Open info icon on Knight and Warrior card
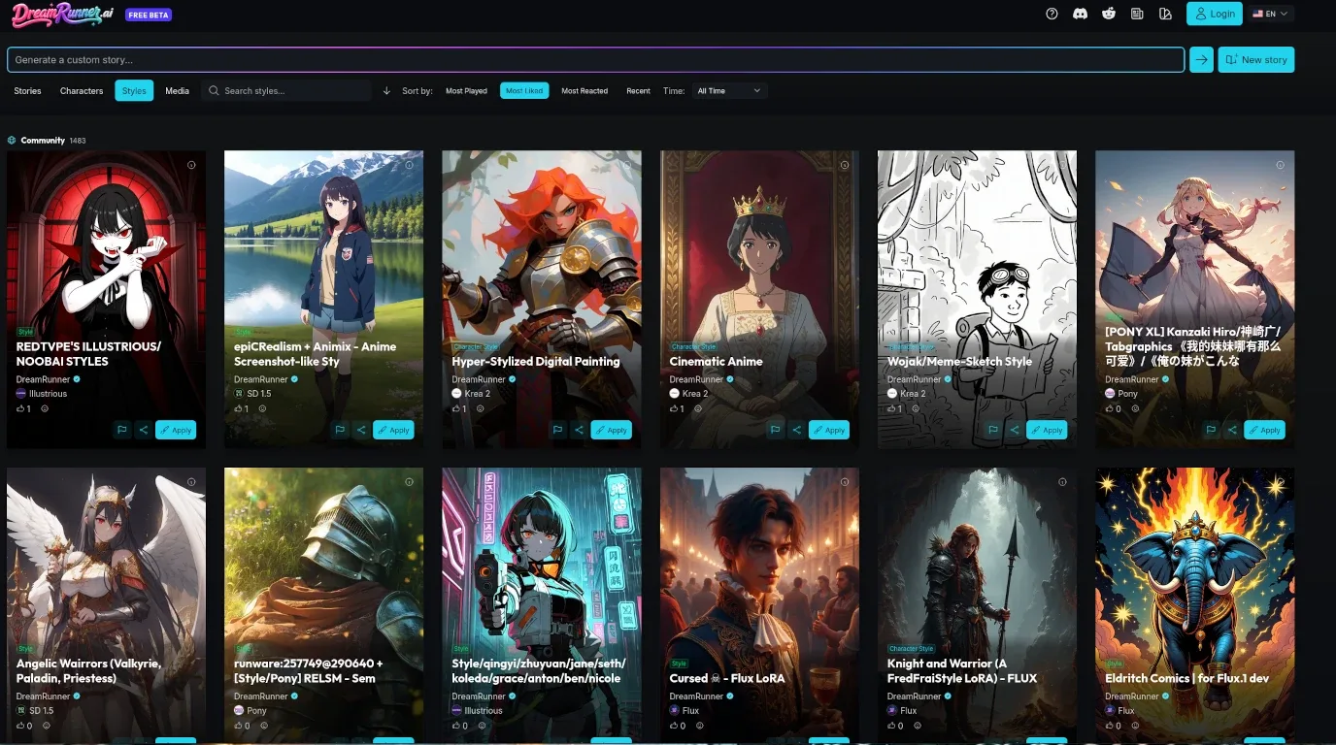The width and height of the screenshot is (1336, 745). (x=1062, y=482)
